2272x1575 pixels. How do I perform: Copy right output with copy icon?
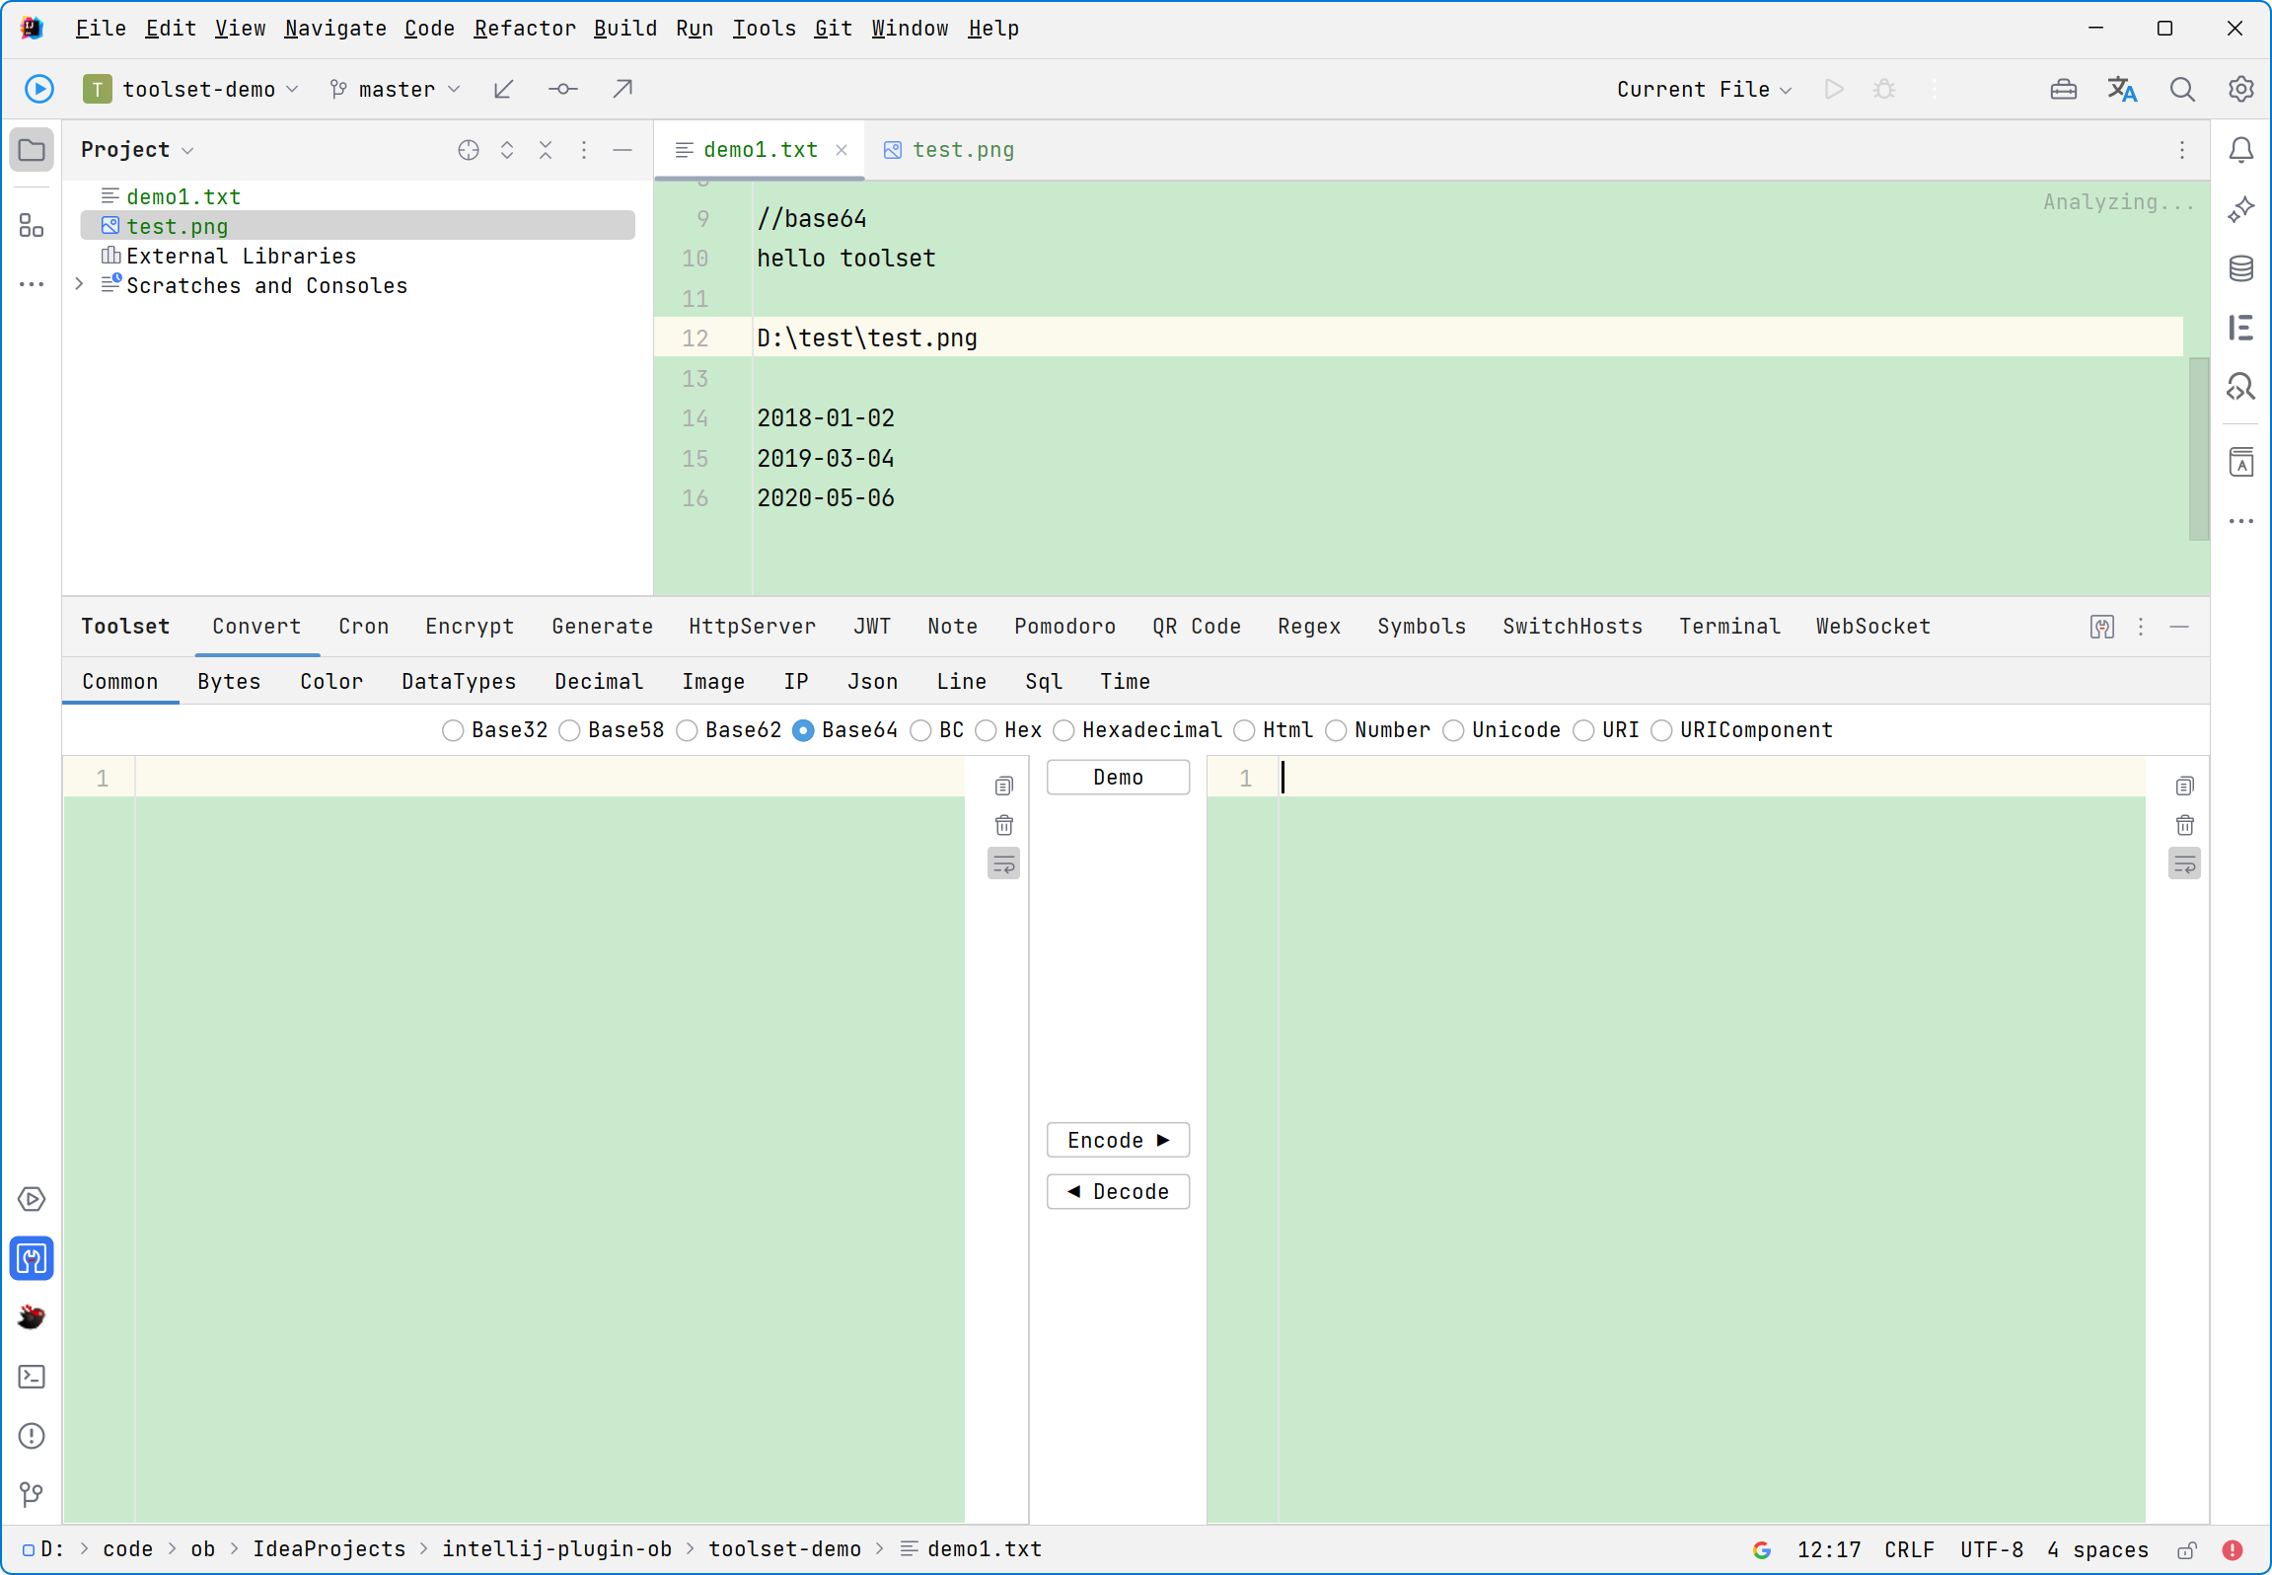(x=2184, y=786)
